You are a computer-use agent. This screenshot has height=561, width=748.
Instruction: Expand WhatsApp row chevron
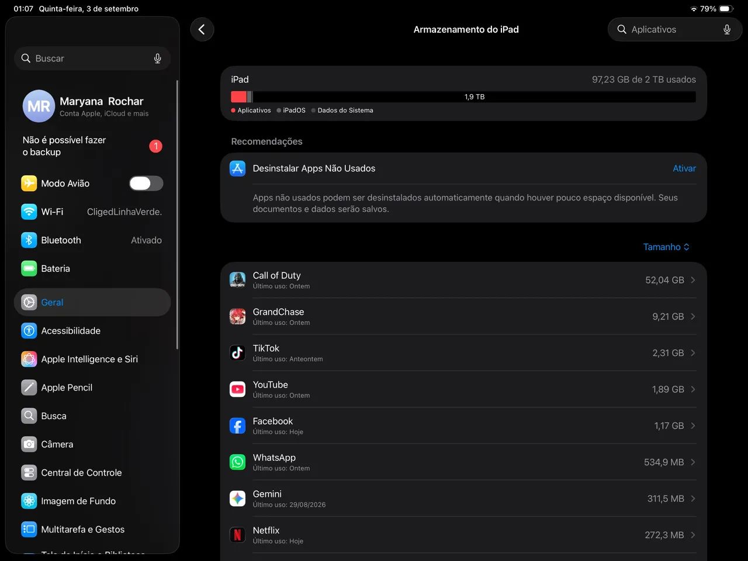[x=693, y=462]
